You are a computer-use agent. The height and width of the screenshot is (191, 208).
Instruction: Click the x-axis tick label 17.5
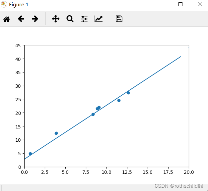click(x=168, y=172)
